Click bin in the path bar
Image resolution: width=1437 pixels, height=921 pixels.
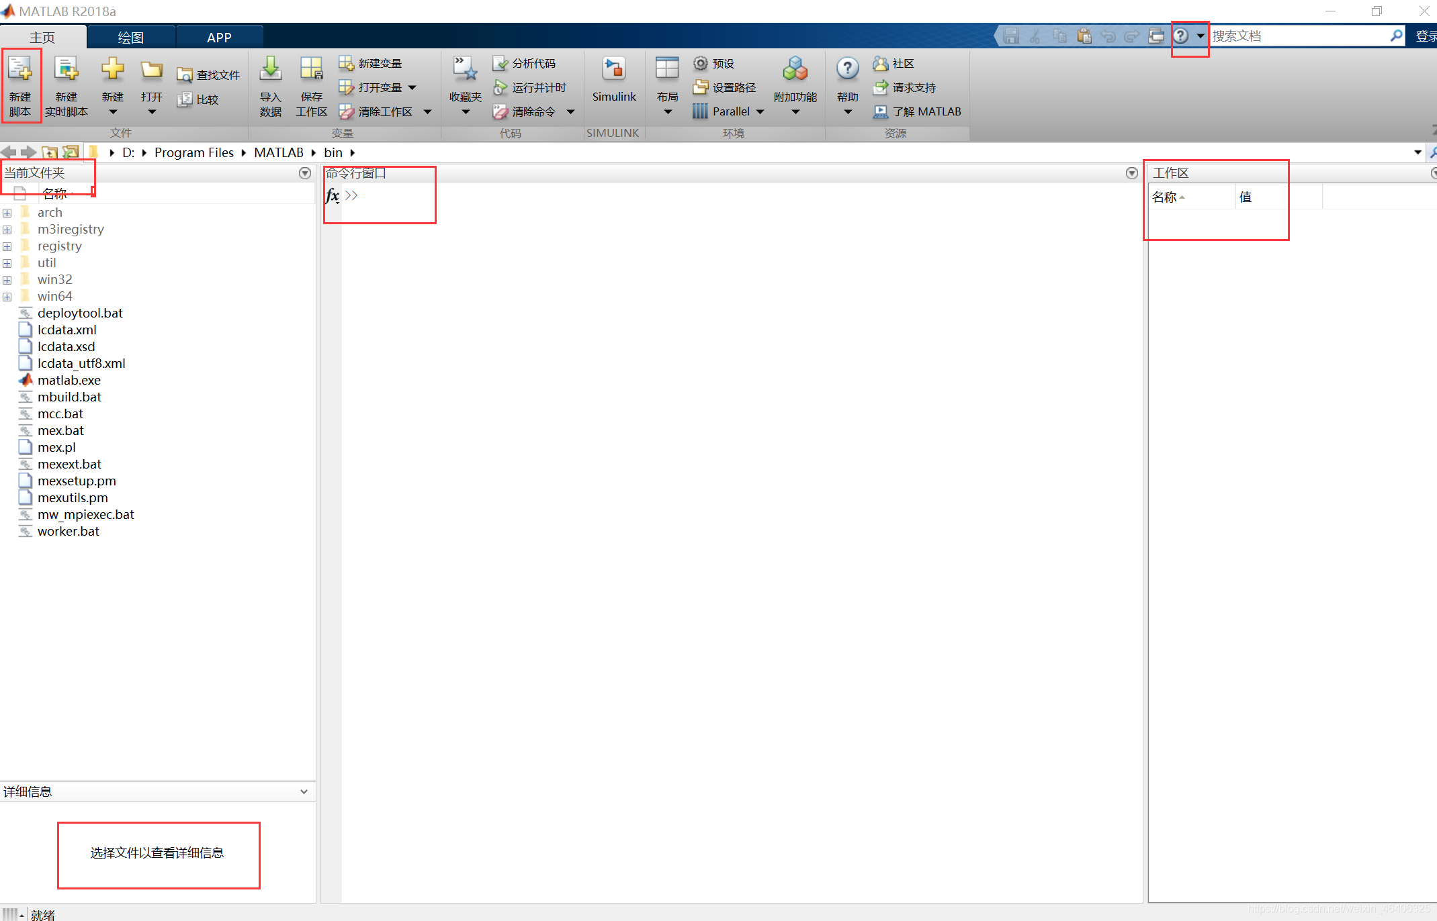333,152
